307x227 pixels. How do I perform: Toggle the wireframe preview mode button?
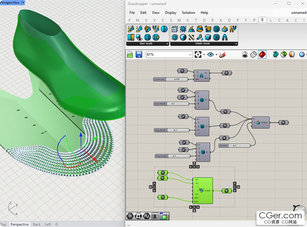[x=254, y=55]
